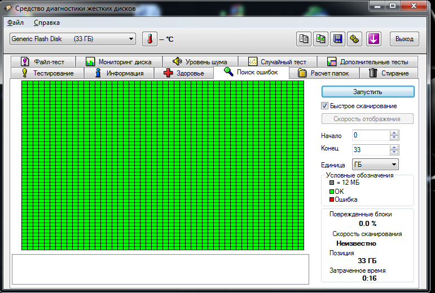Click into the Начало value field
The image size is (435, 293).
[x=371, y=135]
